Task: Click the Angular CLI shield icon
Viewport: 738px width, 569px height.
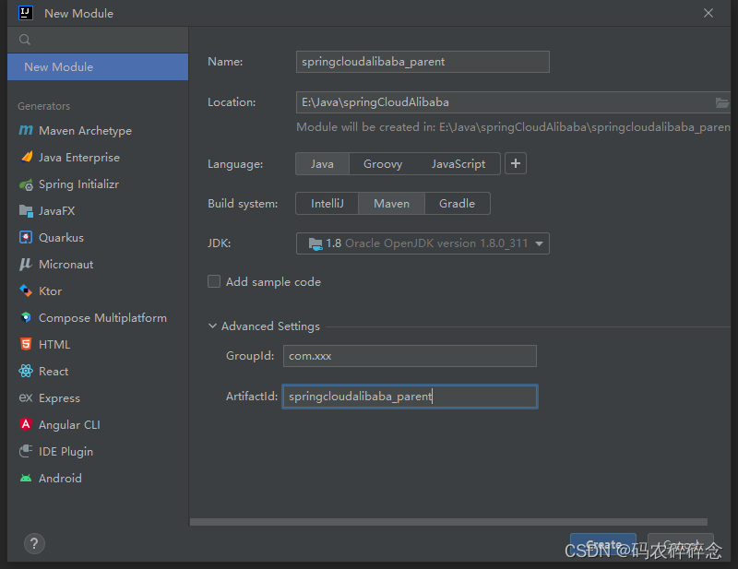Action: click(x=26, y=424)
